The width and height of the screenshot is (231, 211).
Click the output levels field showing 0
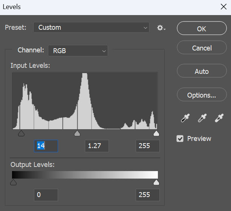point(46,195)
